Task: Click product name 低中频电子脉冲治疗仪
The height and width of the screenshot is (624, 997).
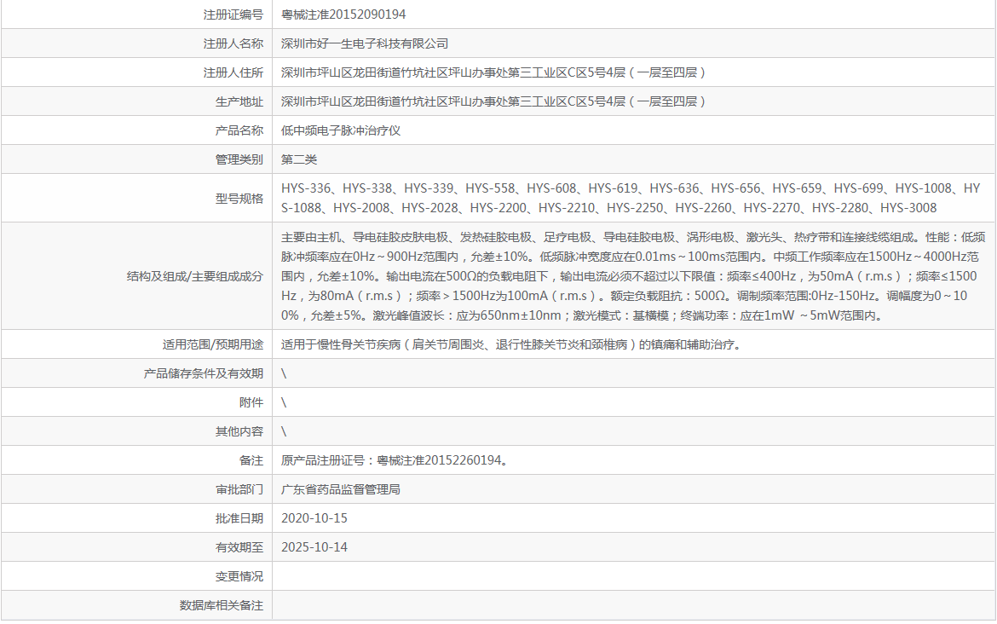Action: coord(341,130)
